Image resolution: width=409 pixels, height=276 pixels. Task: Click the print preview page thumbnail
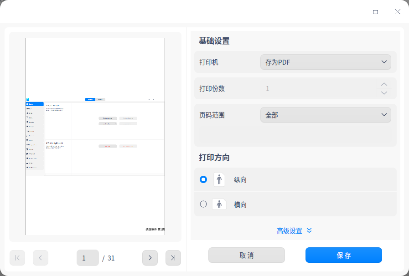(x=95, y=136)
